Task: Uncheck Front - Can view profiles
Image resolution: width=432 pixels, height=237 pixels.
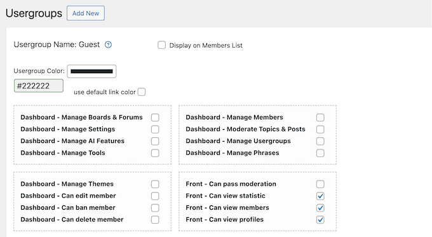Action: (x=320, y=220)
